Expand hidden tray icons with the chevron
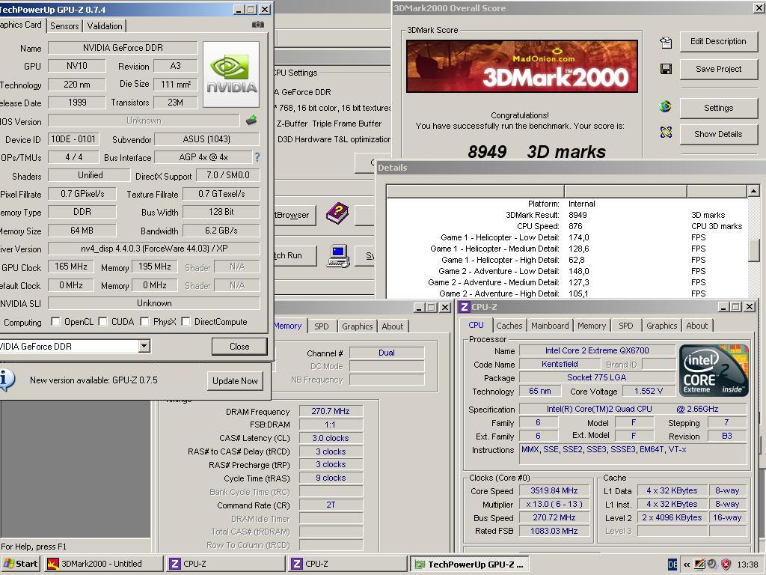The height and width of the screenshot is (575, 766). click(687, 565)
